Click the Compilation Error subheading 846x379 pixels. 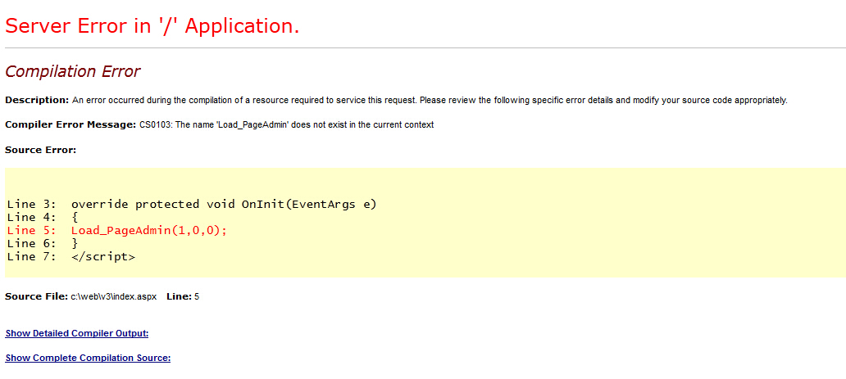[72, 72]
